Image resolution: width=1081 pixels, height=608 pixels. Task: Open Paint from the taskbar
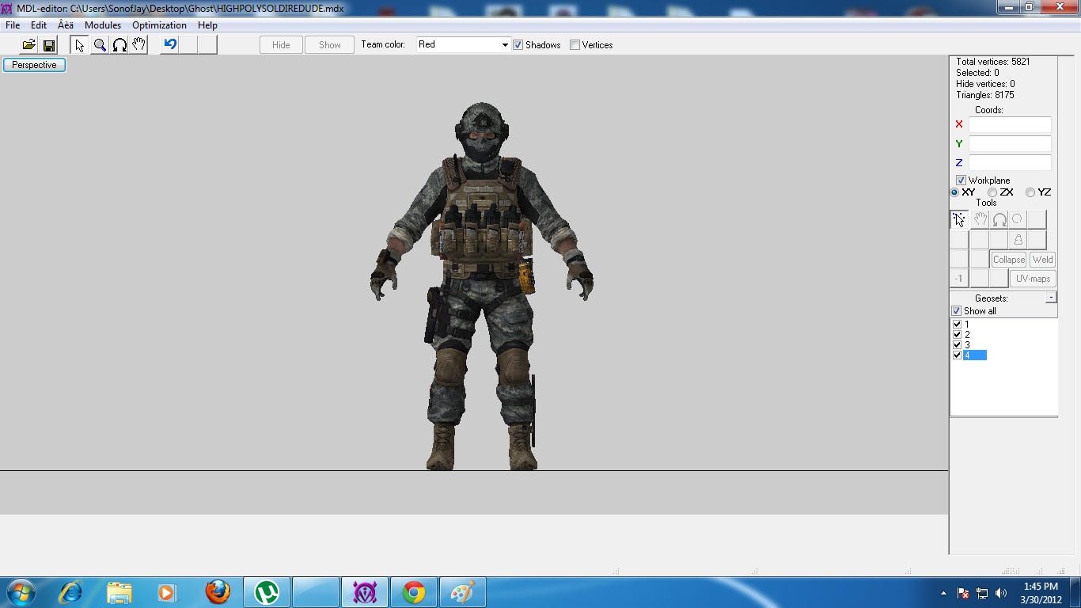[x=462, y=592]
